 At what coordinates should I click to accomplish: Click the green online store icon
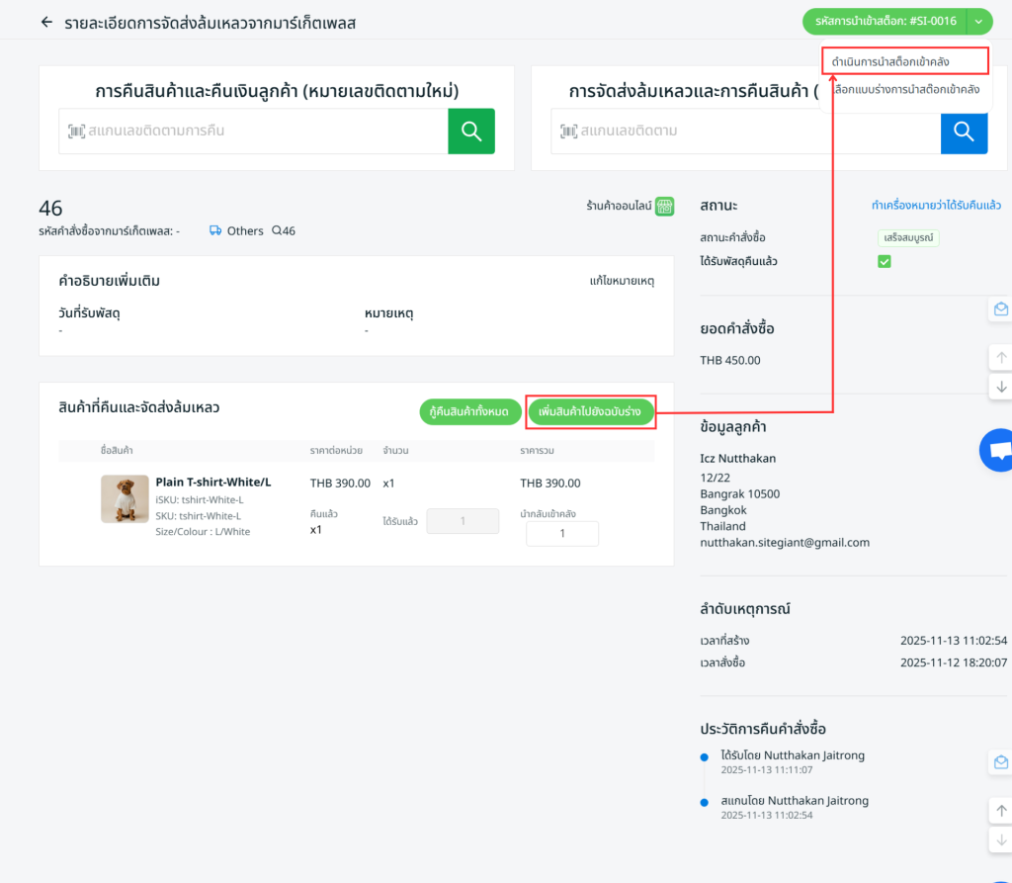click(665, 206)
